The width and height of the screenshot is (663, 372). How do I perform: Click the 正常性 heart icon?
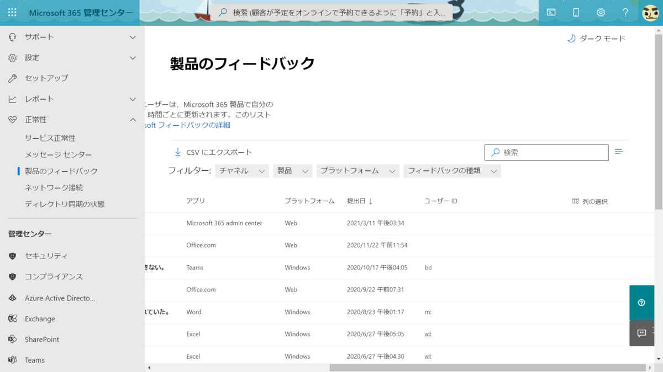click(x=12, y=120)
